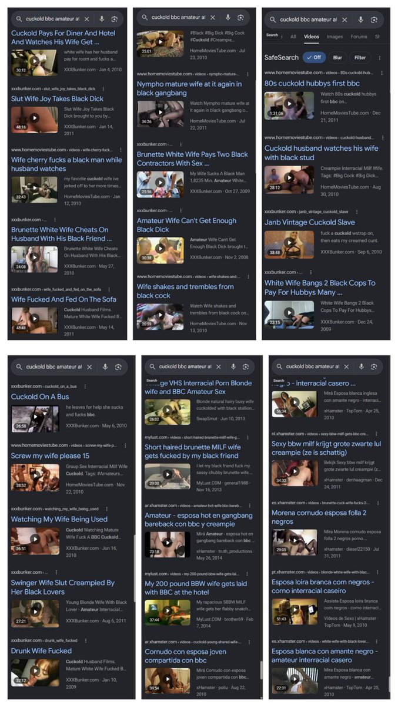The width and height of the screenshot is (398, 707).
Task: Select the SafeSearch Filter option
Action: [x=360, y=58]
